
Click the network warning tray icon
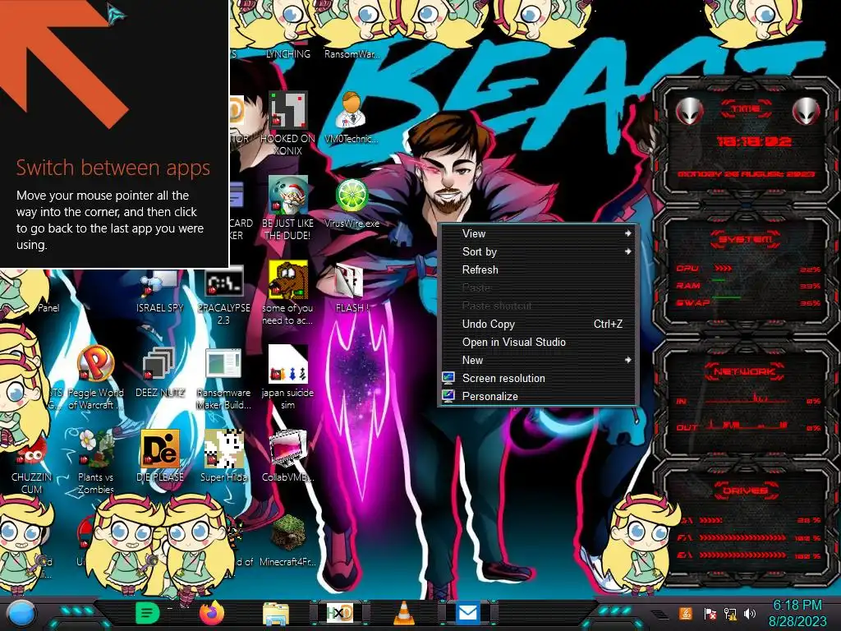click(x=729, y=613)
